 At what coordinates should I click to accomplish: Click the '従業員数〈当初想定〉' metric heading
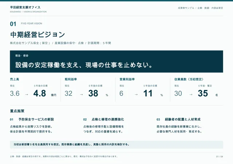coord(189,79)
